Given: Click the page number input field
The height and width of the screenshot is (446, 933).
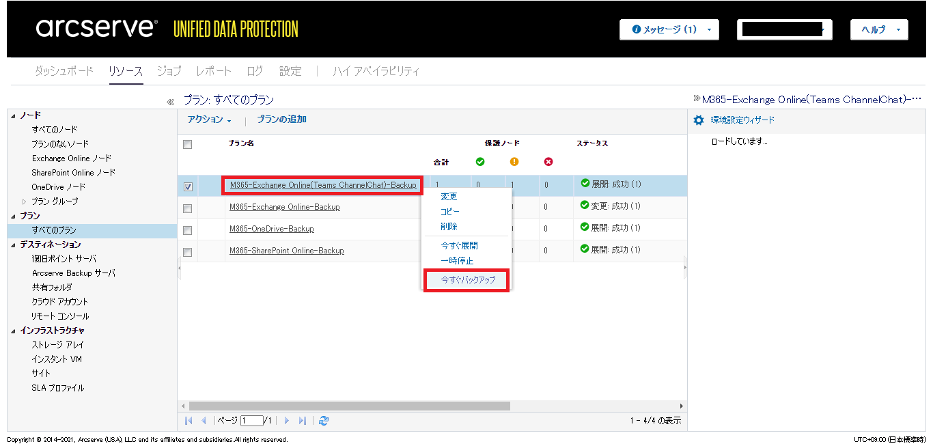Looking at the screenshot, I should [x=251, y=421].
